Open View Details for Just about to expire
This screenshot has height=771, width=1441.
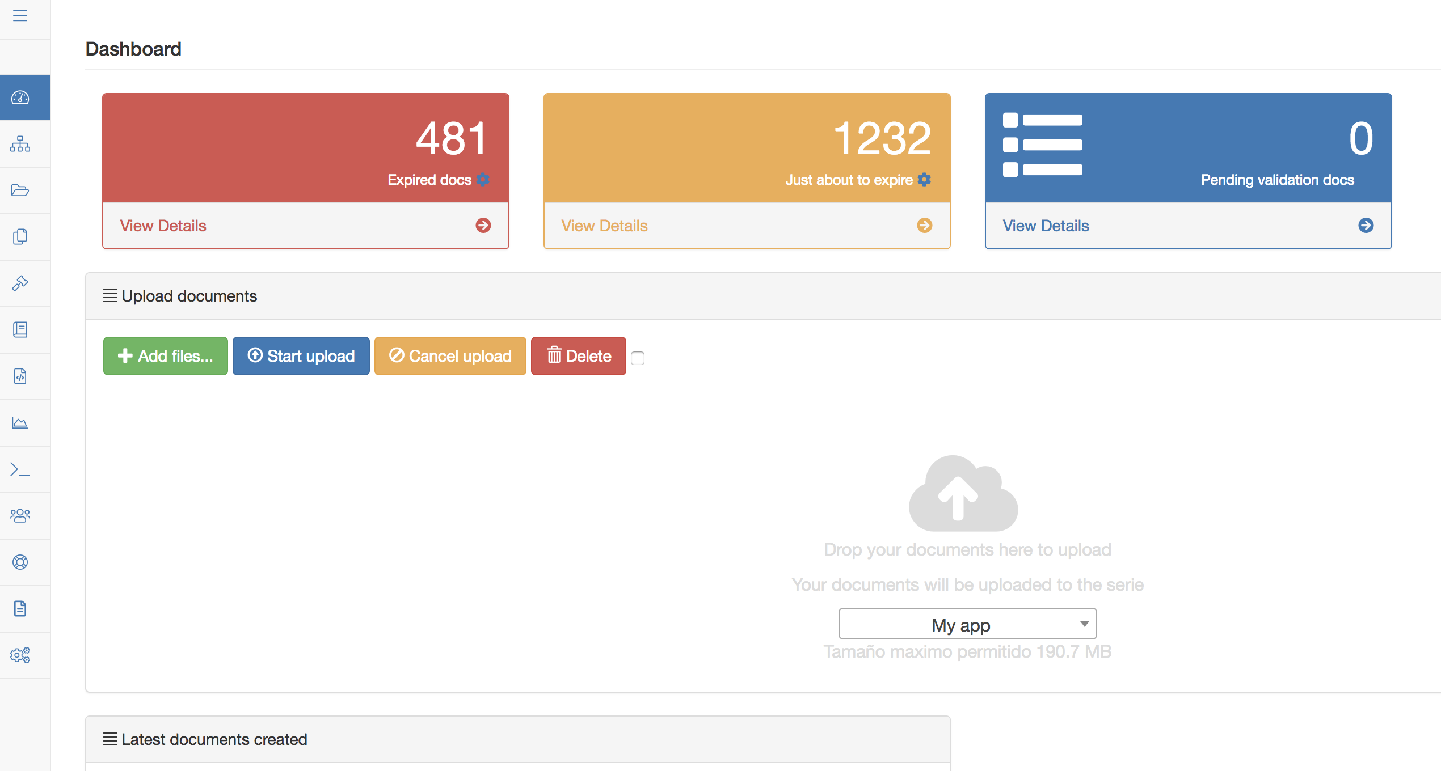[605, 226]
